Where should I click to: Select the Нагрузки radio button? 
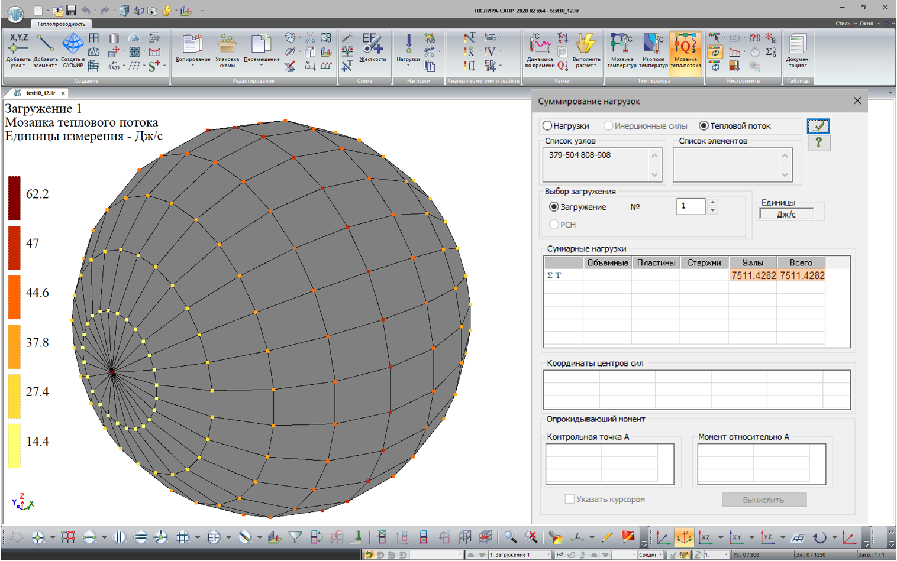click(548, 126)
